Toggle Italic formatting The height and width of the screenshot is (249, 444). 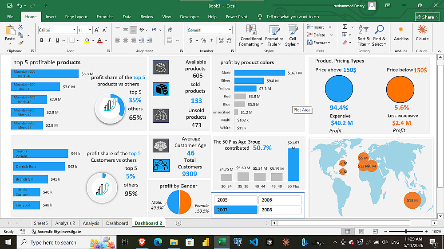click(50, 40)
